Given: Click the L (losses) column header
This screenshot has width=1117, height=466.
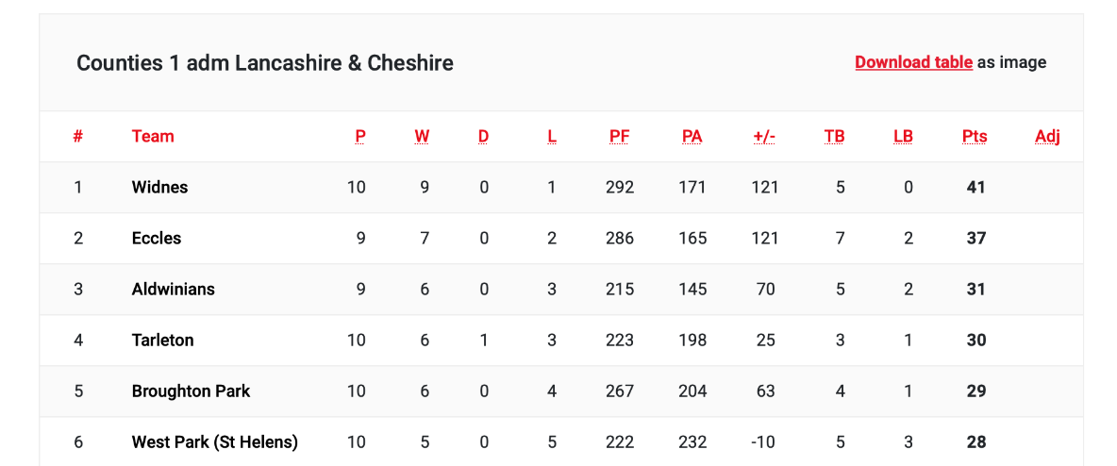Looking at the screenshot, I should click(552, 136).
